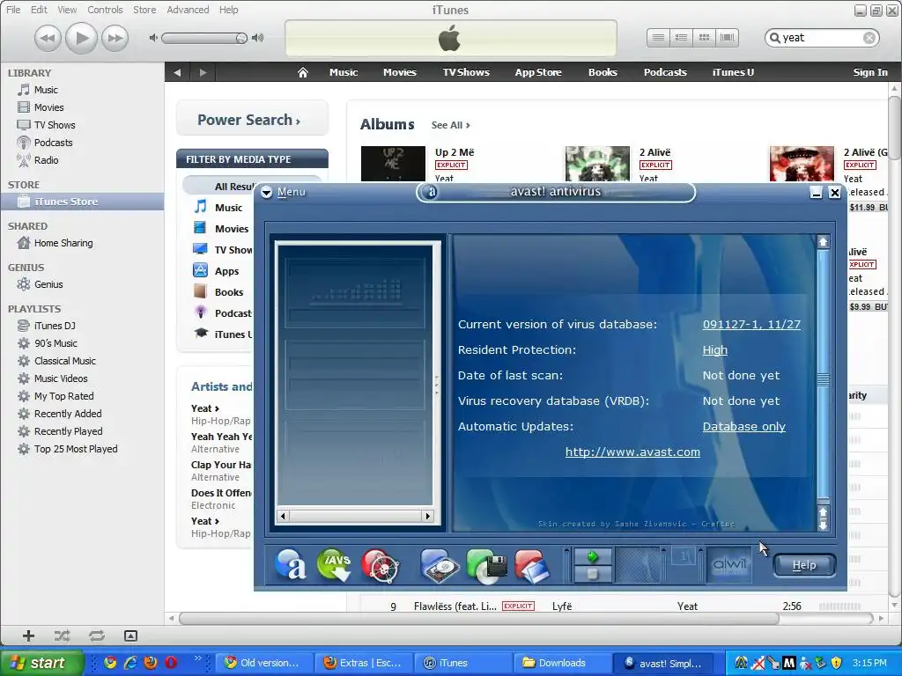Start scan with green play arrow
Image resolution: width=902 pixels, height=676 pixels.
point(593,556)
